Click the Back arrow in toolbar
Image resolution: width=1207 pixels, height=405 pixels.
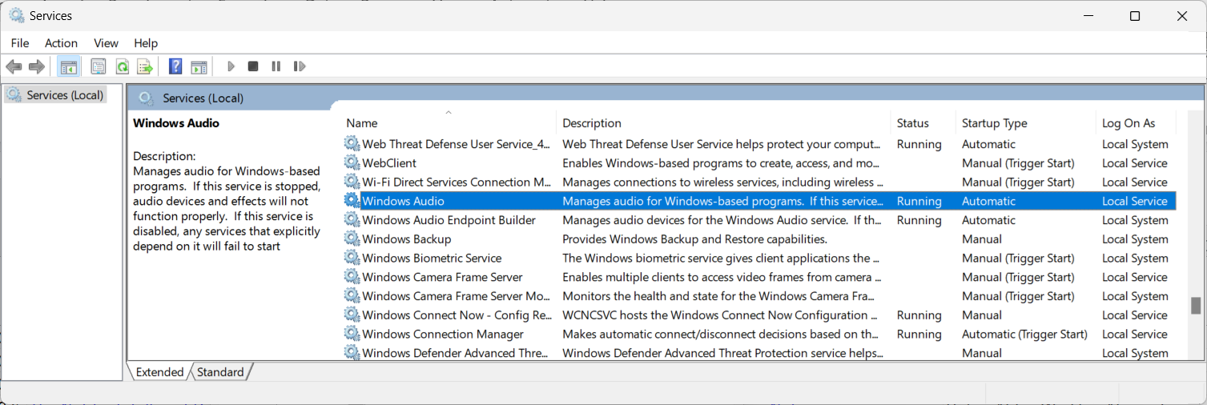tap(14, 66)
